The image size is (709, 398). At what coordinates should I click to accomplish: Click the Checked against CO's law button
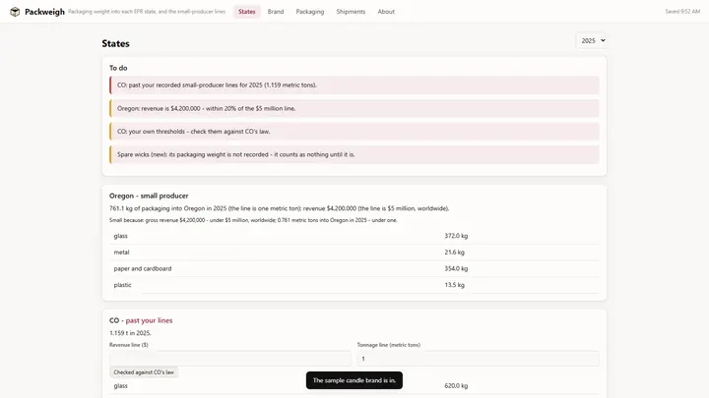pos(144,372)
